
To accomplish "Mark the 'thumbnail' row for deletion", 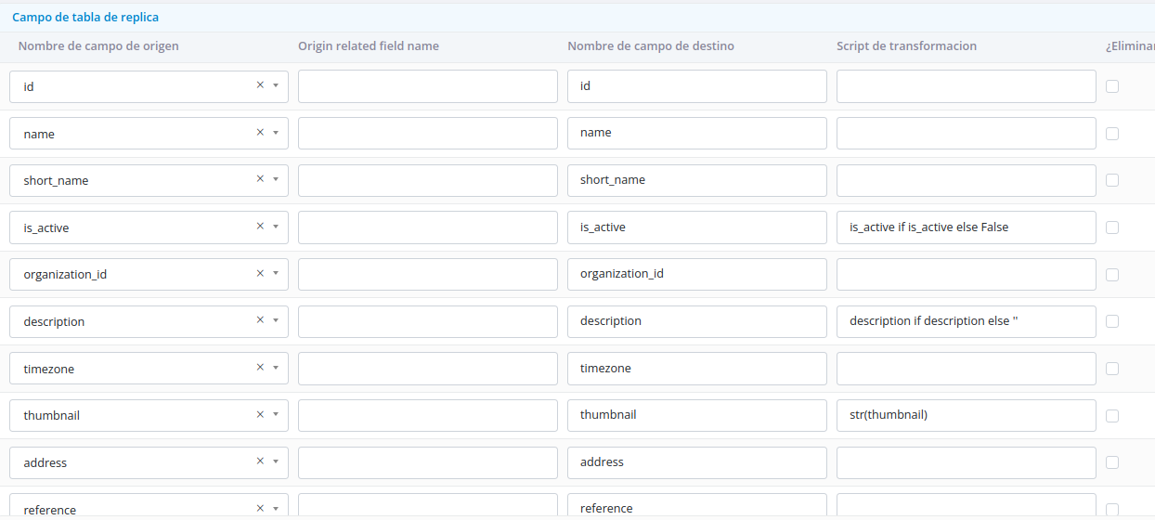I will tap(1112, 416).
